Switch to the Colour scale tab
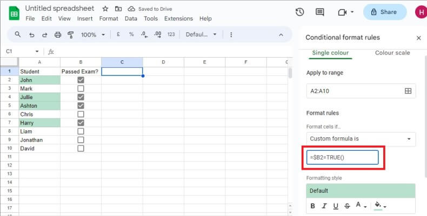 pos(392,53)
